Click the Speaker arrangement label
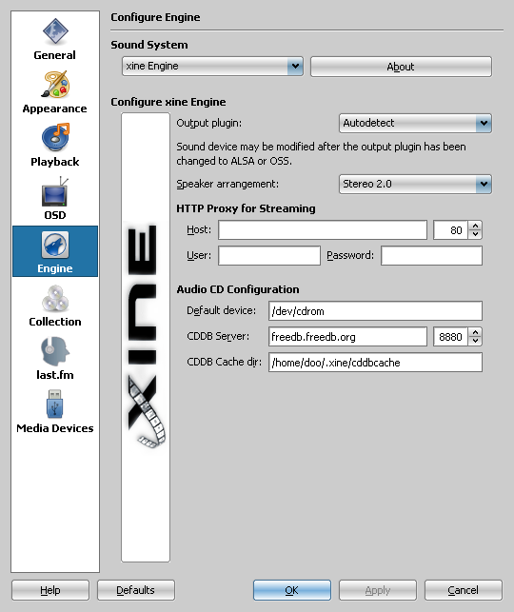Viewport: 514px width, 612px height. [x=227, y=185]
